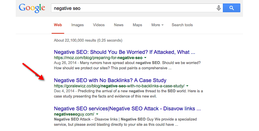Screen dimensions: 259x131
Task: Click the goralewicz.co result URL
Action: pos(119,86)
